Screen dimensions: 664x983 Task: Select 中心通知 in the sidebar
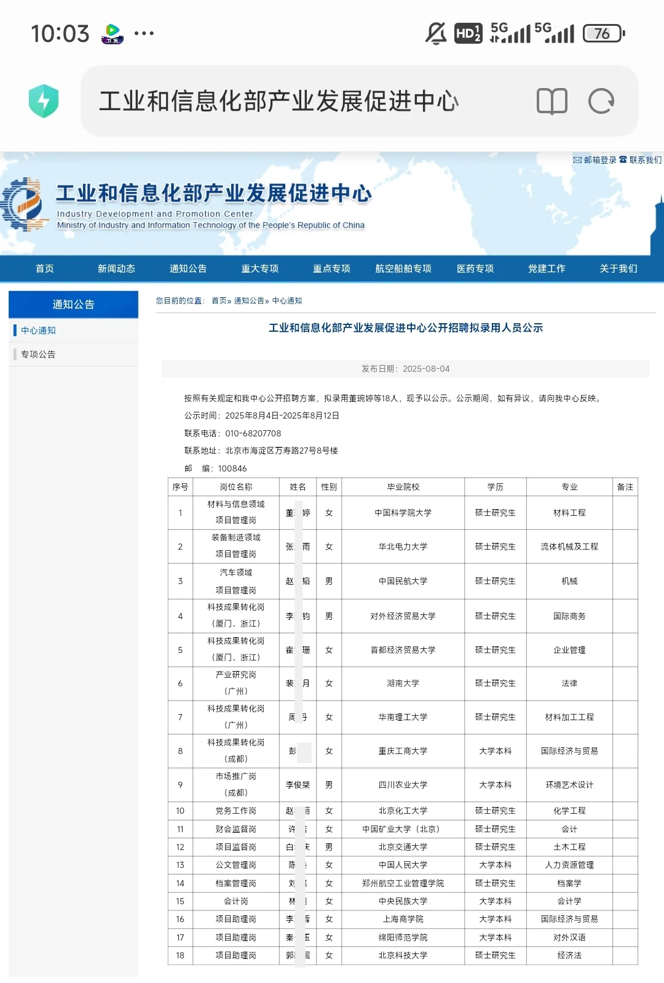point(38,331)
